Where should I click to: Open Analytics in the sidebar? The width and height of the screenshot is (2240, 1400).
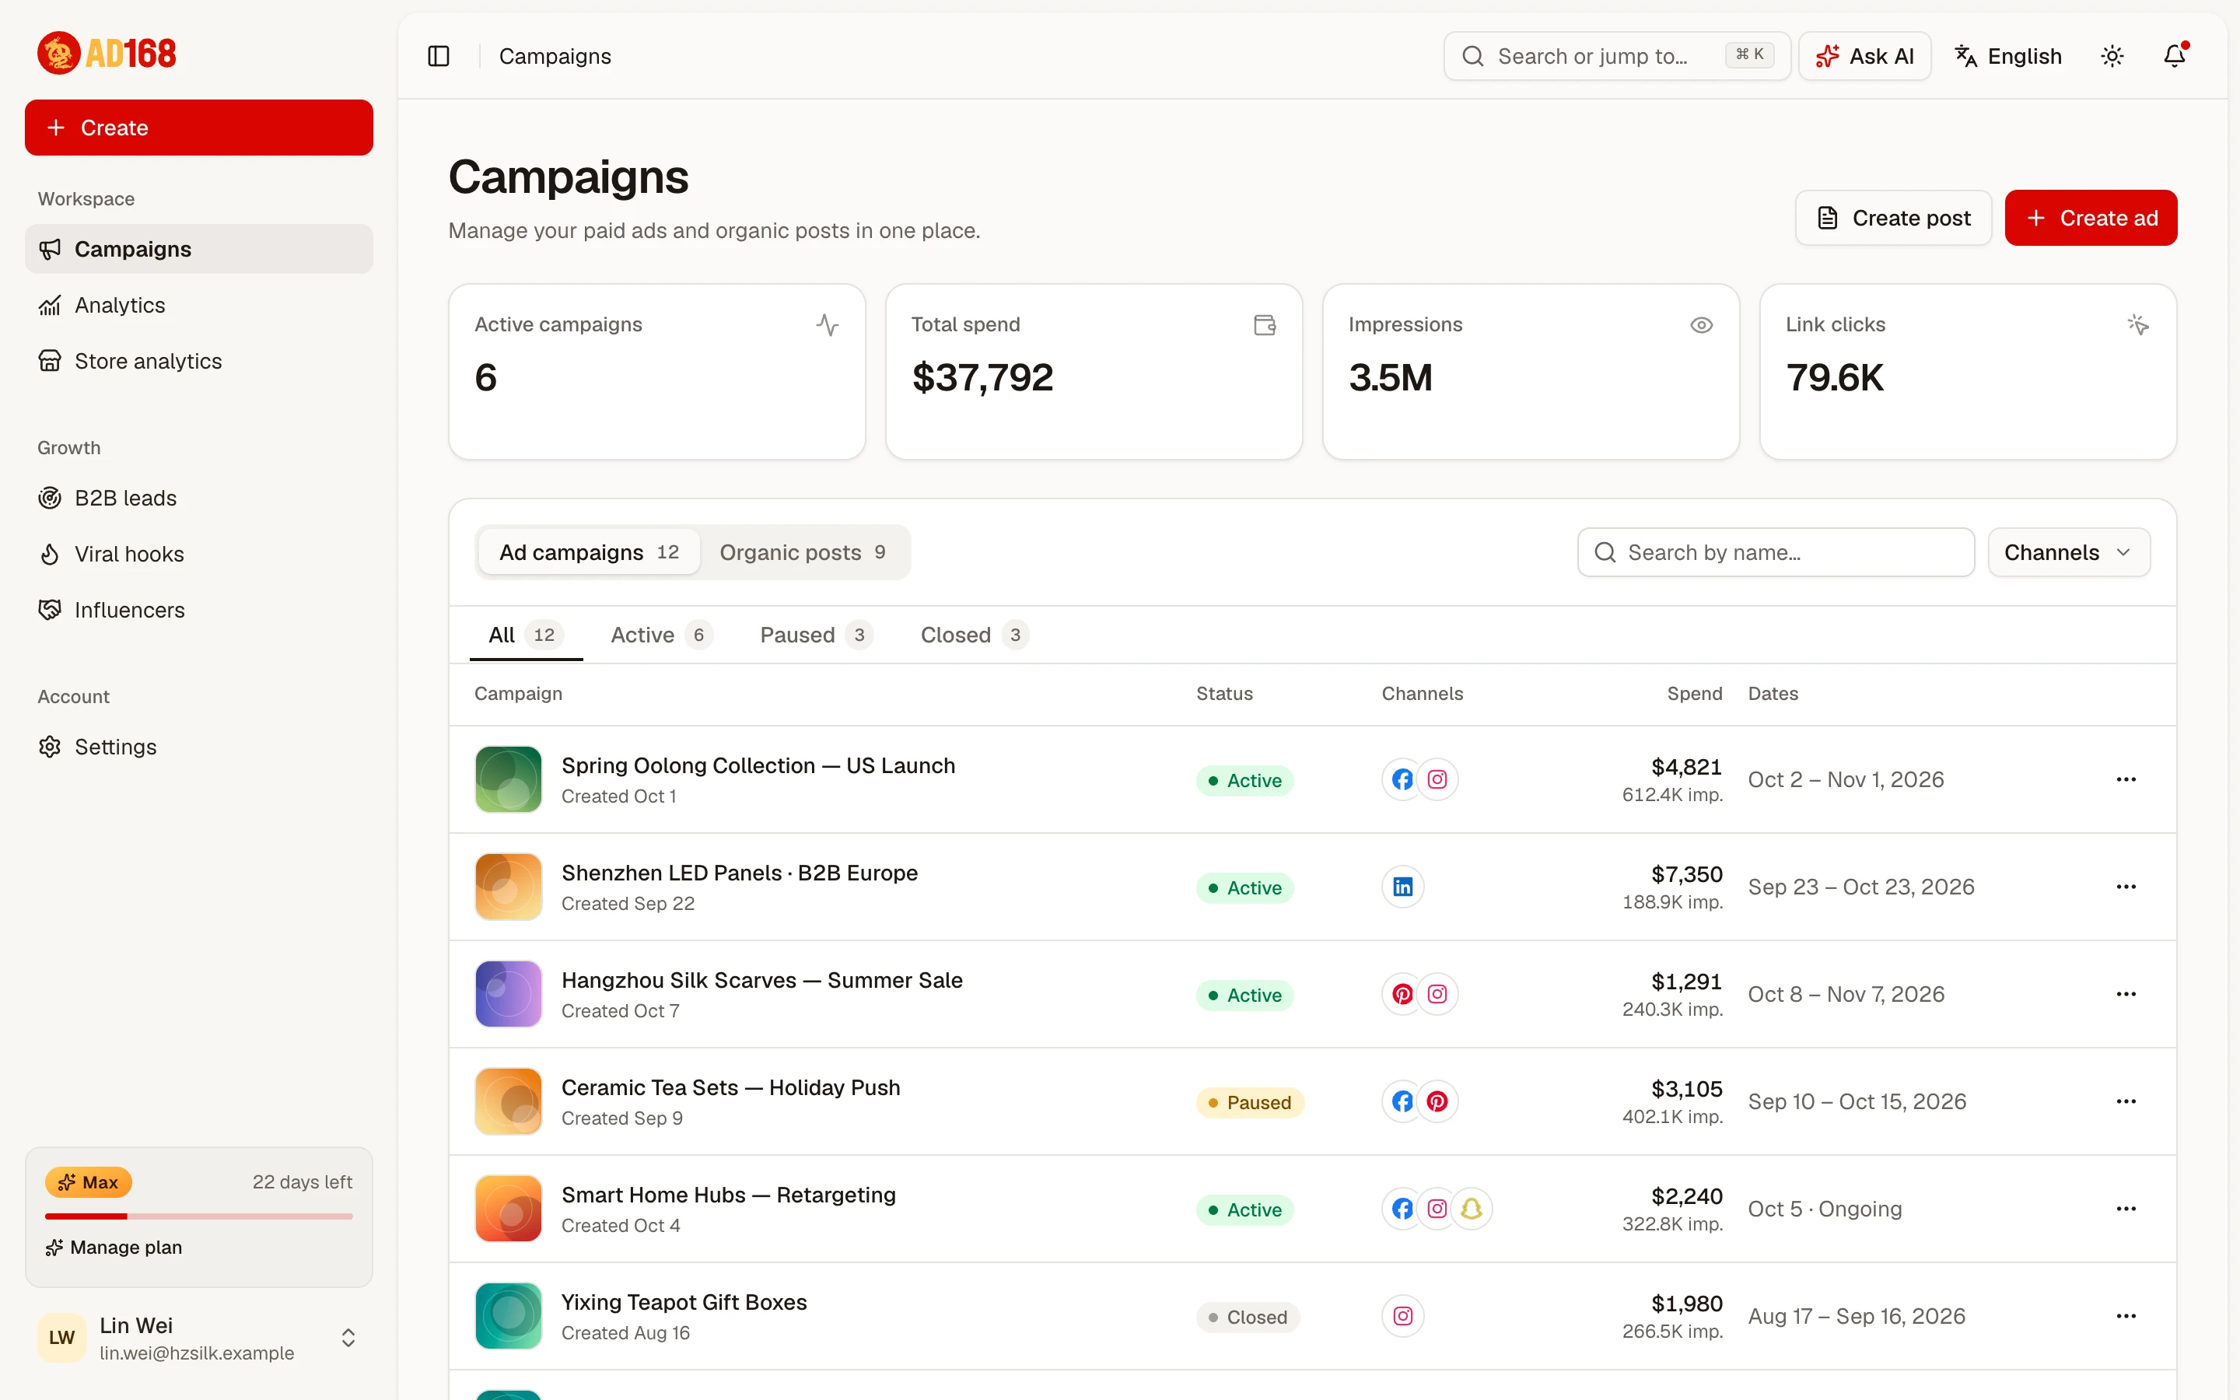199,305
